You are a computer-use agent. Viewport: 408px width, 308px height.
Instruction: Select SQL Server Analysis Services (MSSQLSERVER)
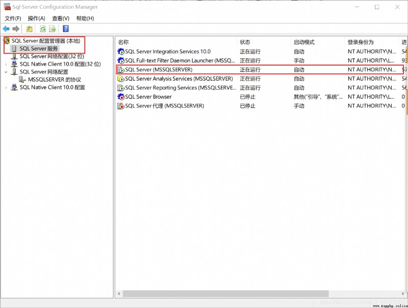click(179, 79)
